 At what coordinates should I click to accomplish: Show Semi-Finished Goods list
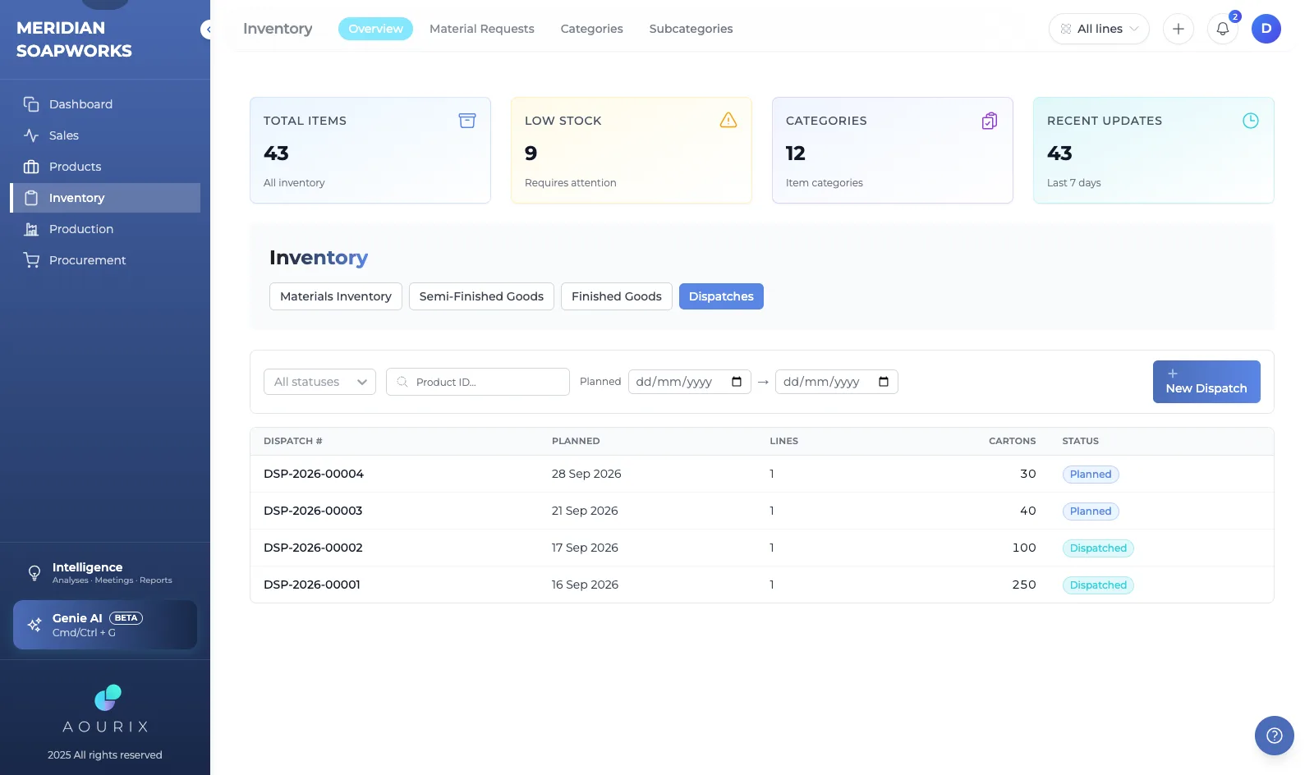481,296
